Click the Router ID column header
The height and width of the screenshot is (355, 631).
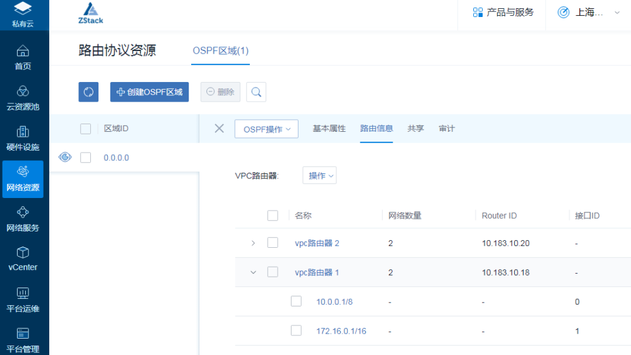click(499, 216)
